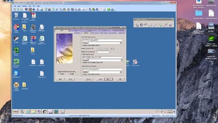Screen dimensions: 218x123
Task: Switch to the Start tab in dialog
Action: [x=62, y=30]
